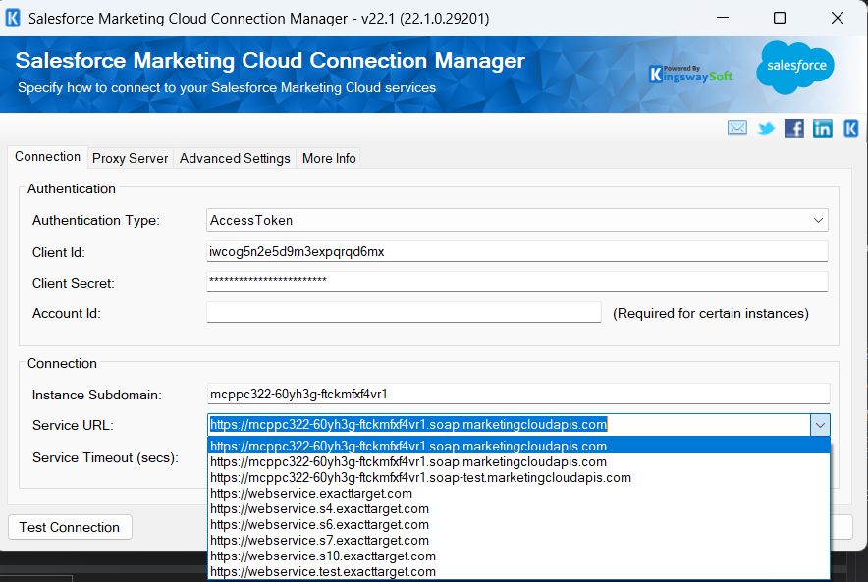Screen dimensions: 868x582
Task: Choose https://webservice.test.exacttarget.com
Action: pyautogui.click(x=518, y=571)
